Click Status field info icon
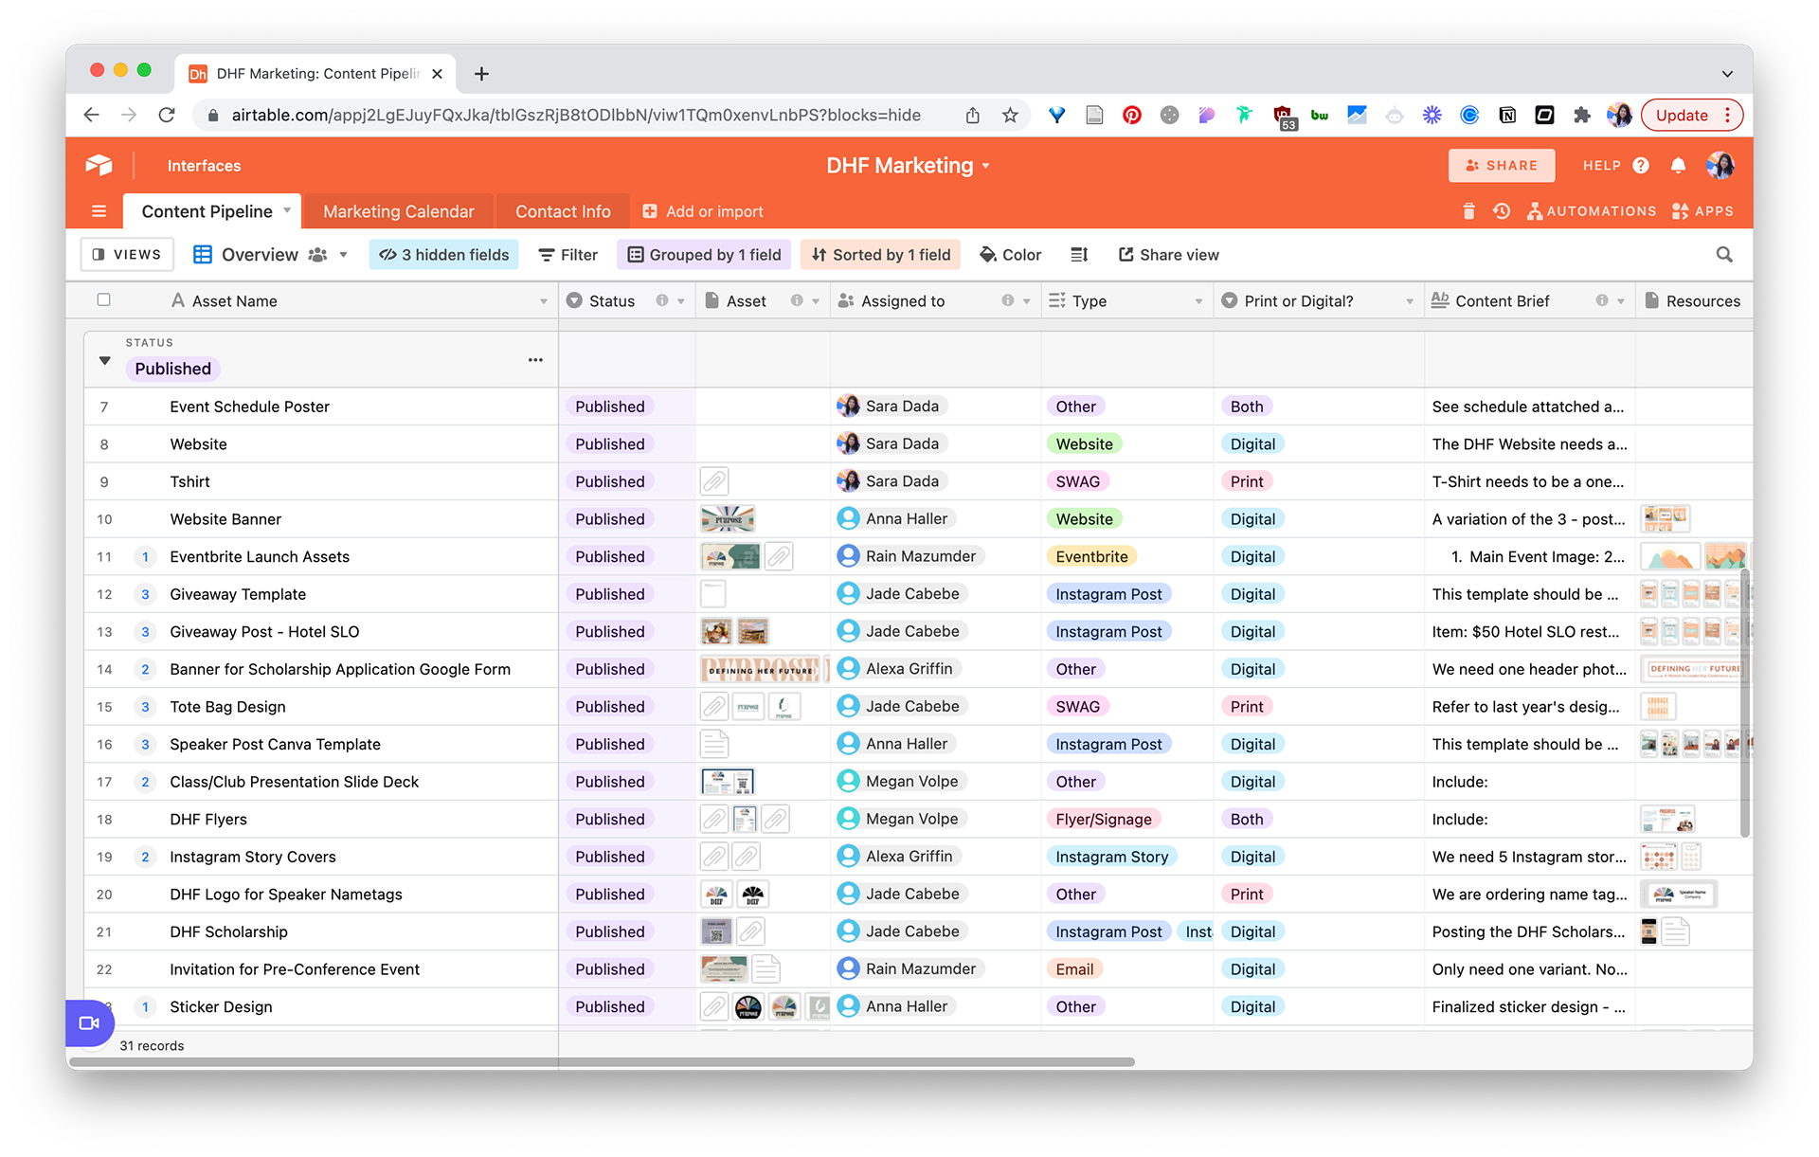The image size is (1819, 1157). [662, 300]
